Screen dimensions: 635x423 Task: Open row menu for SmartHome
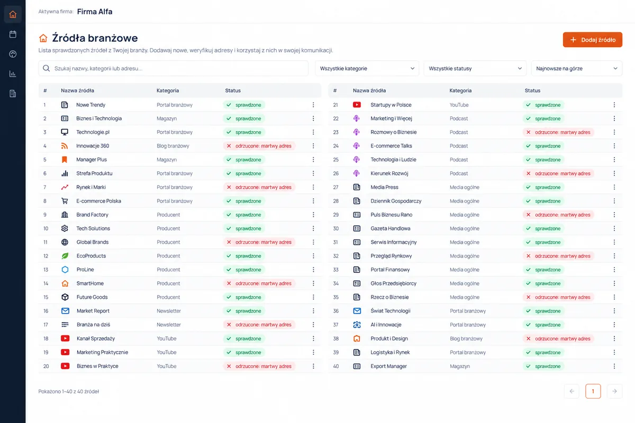click(313, 283)
